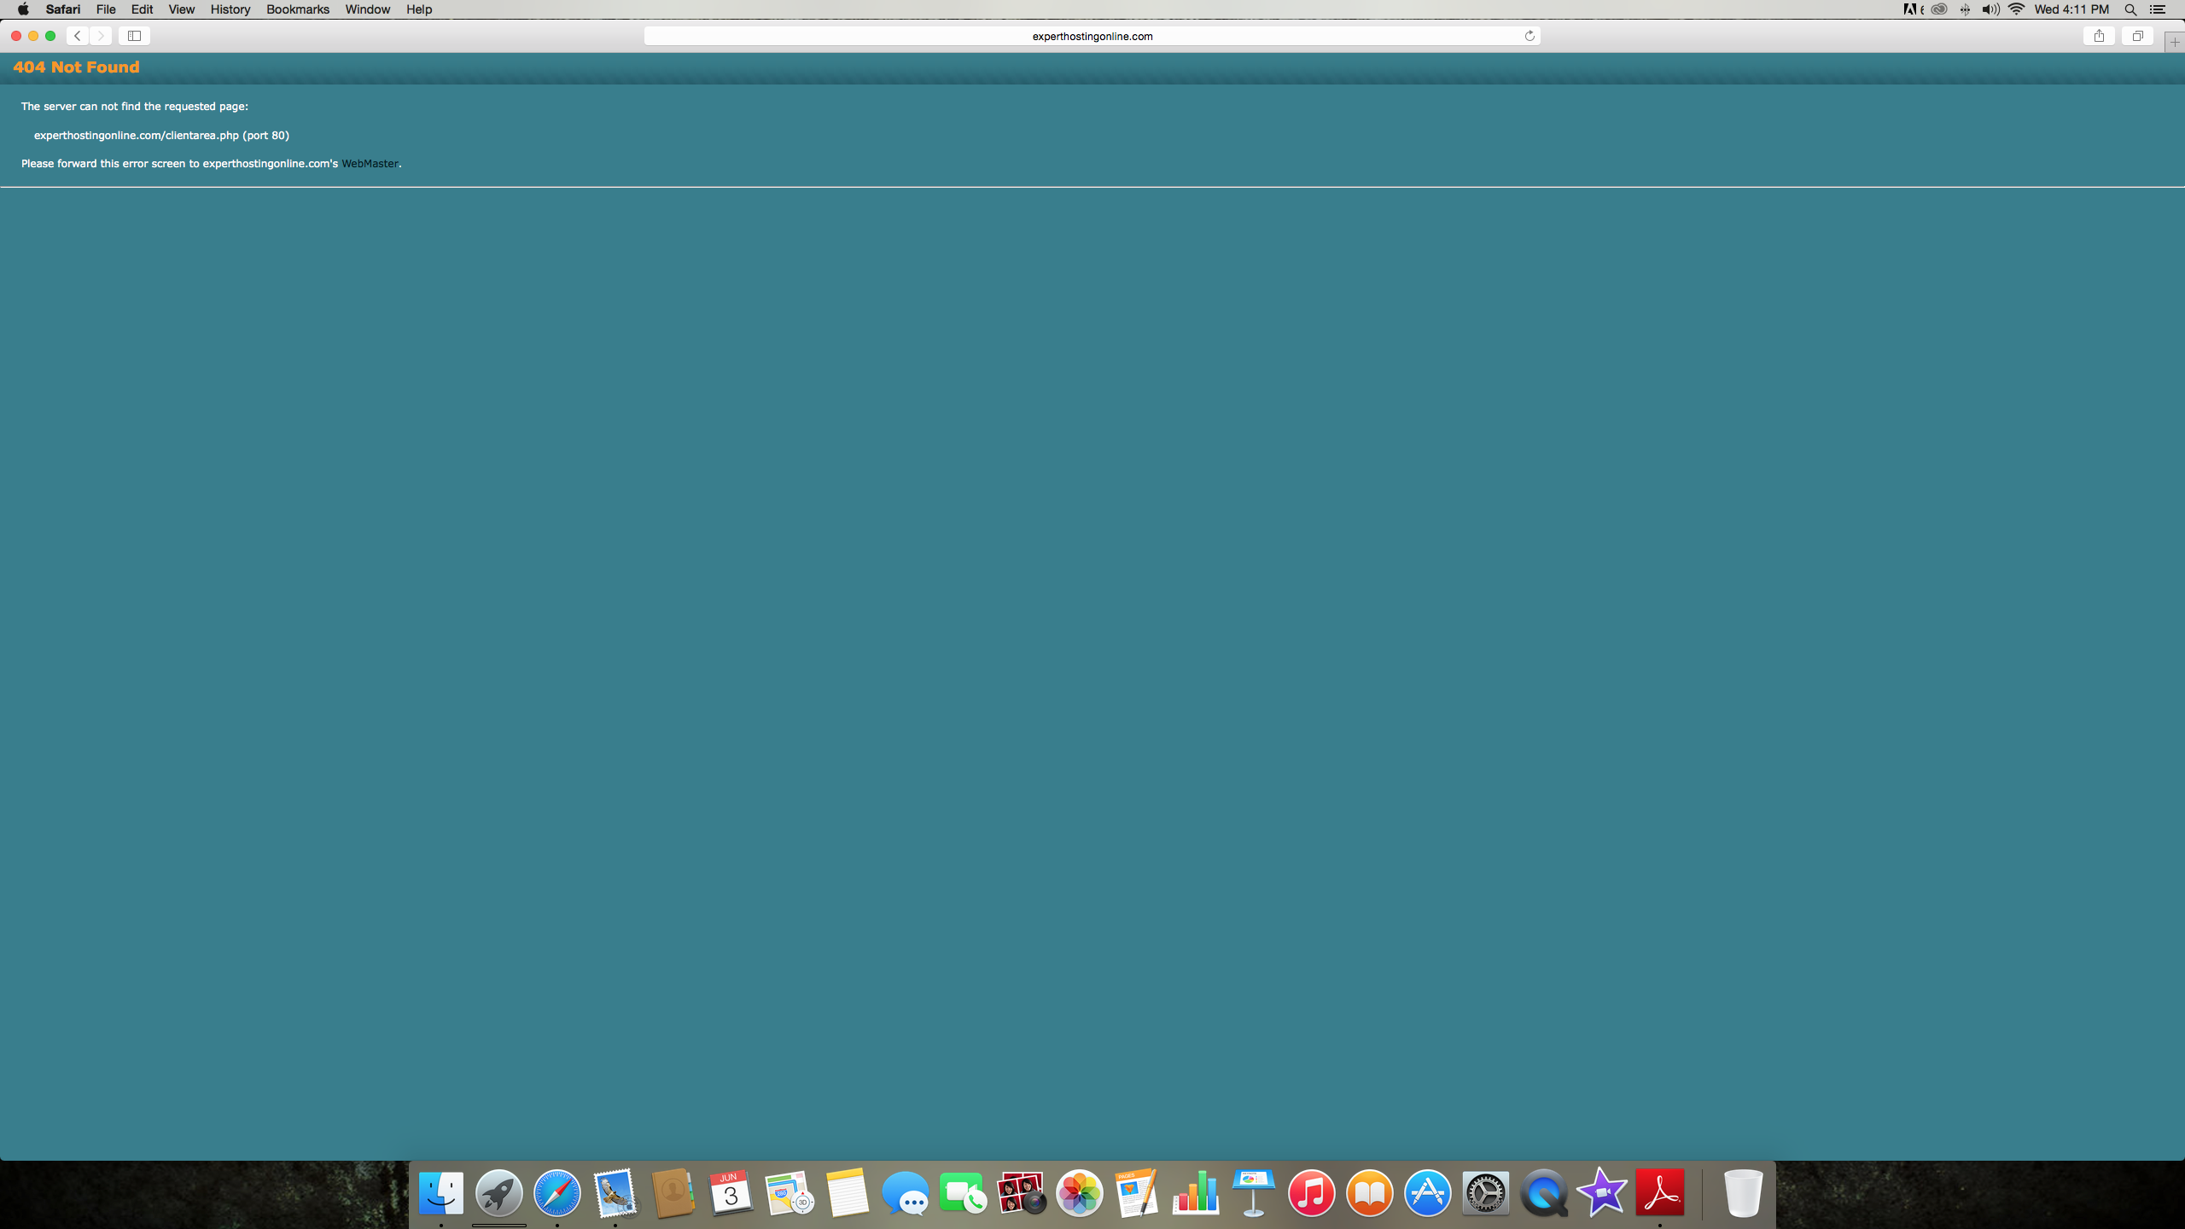The height and width of the screenshot is (1229, 2185).
Task: Open the Wi-Fi status menu
Action: [2017, 9]
